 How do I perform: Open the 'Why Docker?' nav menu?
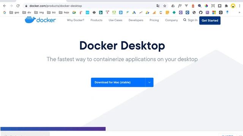pyautogui.click(x=76, y=20)
